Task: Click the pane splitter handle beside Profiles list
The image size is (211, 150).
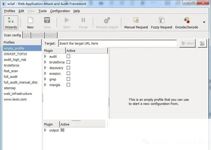Action: tap(42, 98)
